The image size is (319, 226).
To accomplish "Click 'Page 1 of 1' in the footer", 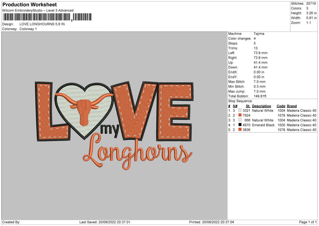I will click(x=308, y=222).
